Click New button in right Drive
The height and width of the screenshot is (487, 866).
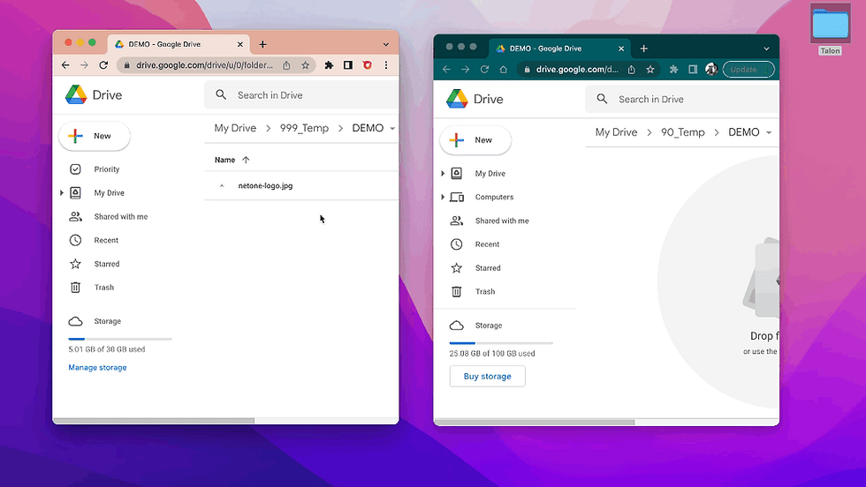(x=475, y=140)
